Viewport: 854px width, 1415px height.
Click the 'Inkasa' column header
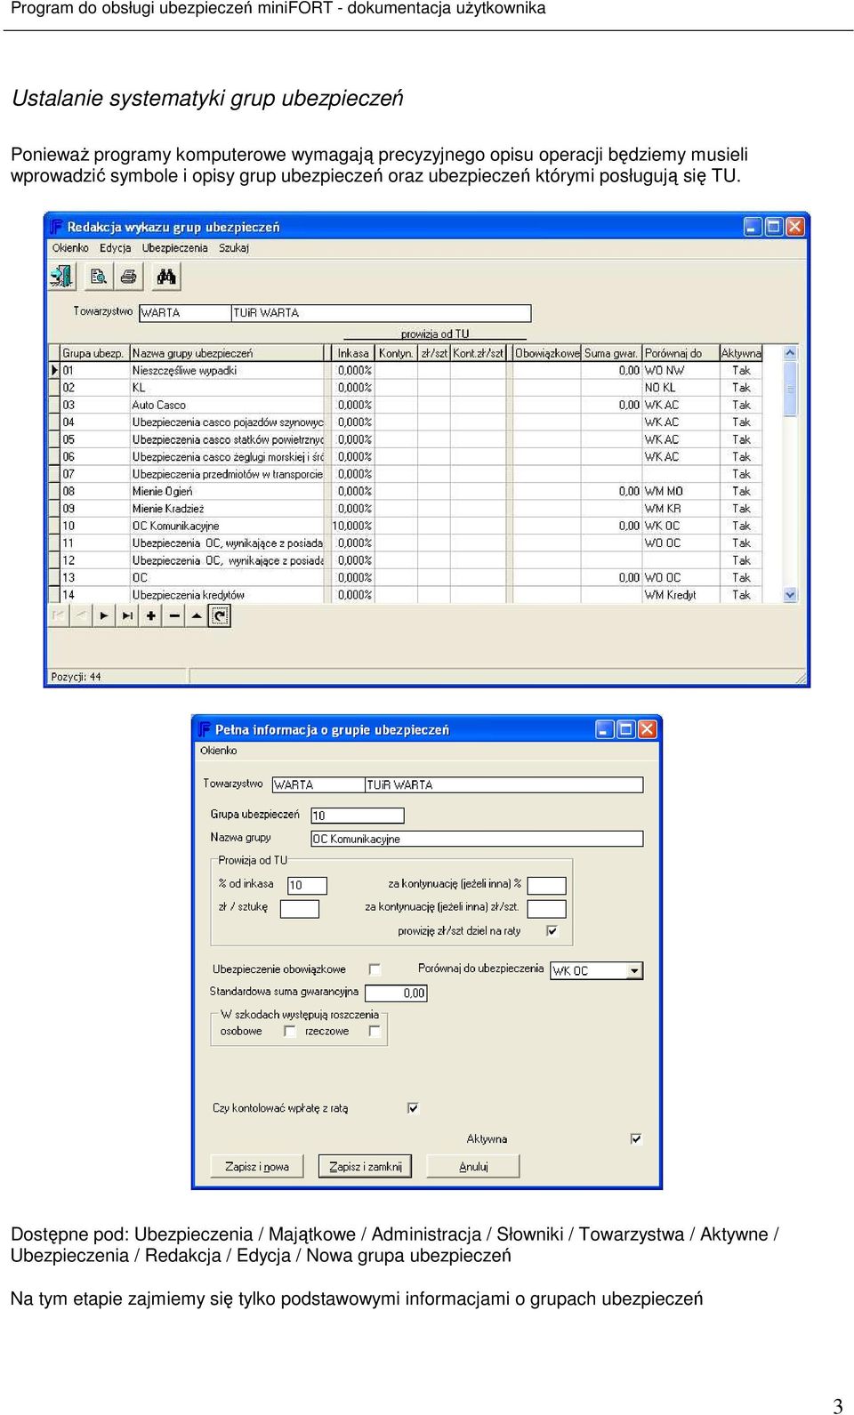[x=353, y=354]
